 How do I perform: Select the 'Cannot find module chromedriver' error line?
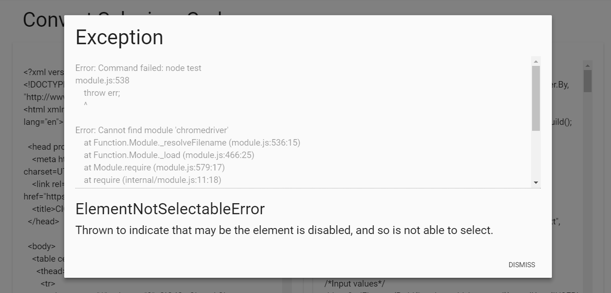coord(152,130)
